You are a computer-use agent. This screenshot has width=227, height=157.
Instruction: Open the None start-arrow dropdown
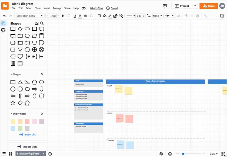pos(158,16)
